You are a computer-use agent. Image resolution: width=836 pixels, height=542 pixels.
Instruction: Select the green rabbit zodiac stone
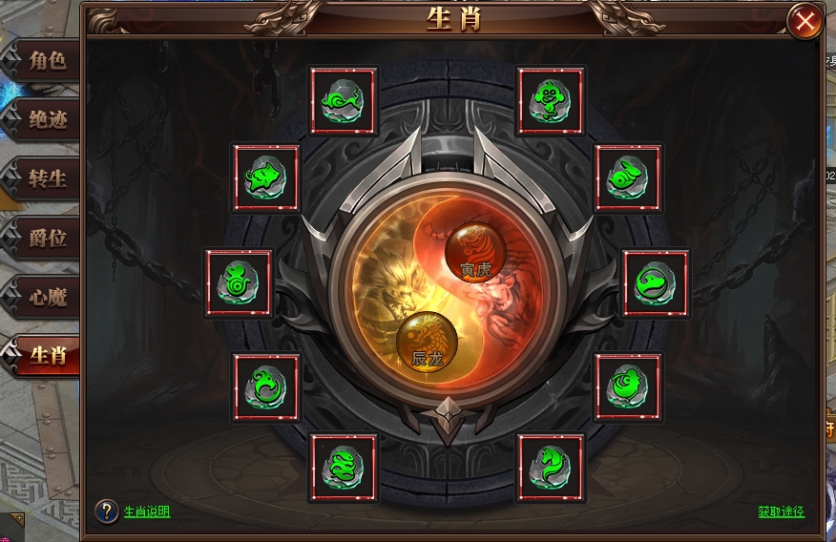628,177
